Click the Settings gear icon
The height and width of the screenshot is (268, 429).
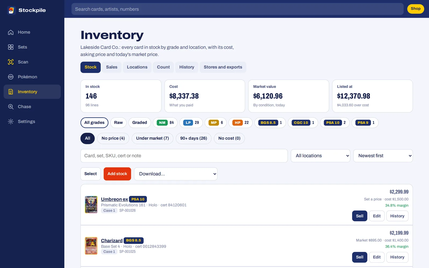(11, 121)
